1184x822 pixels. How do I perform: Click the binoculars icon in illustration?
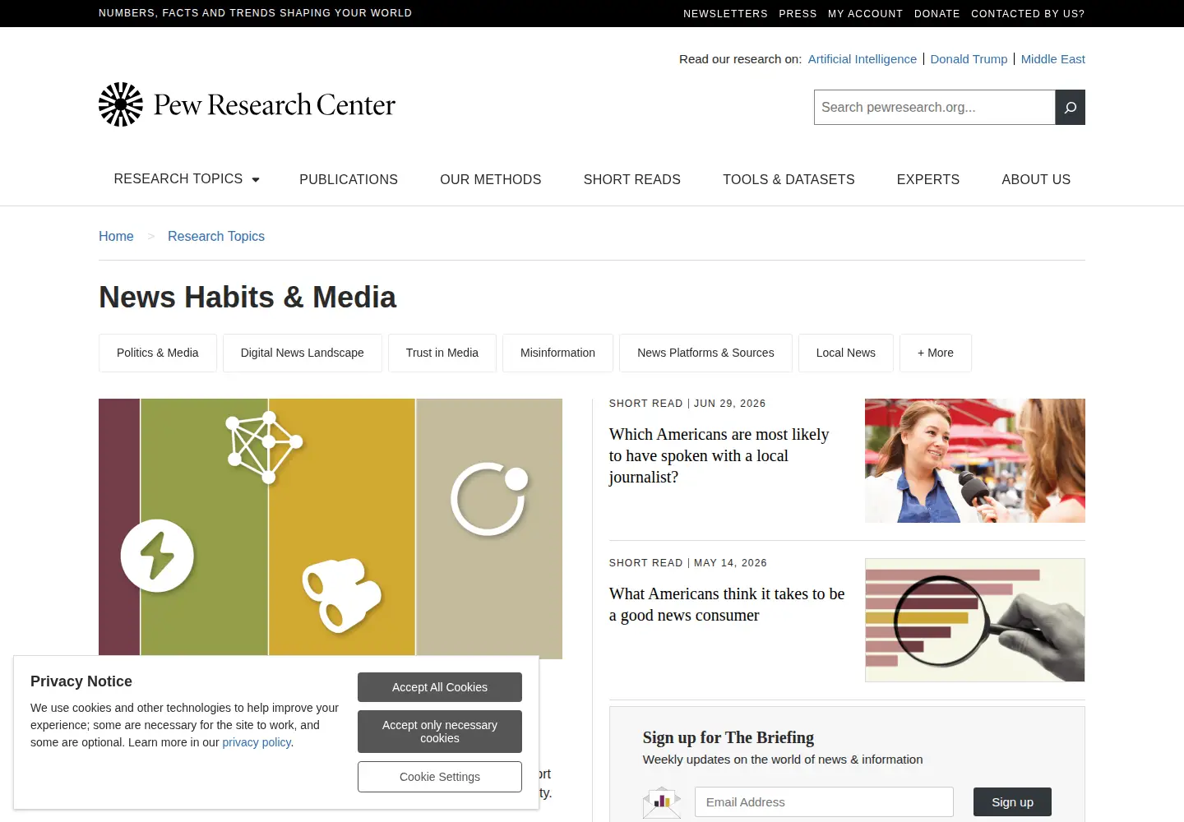point(342,594)
